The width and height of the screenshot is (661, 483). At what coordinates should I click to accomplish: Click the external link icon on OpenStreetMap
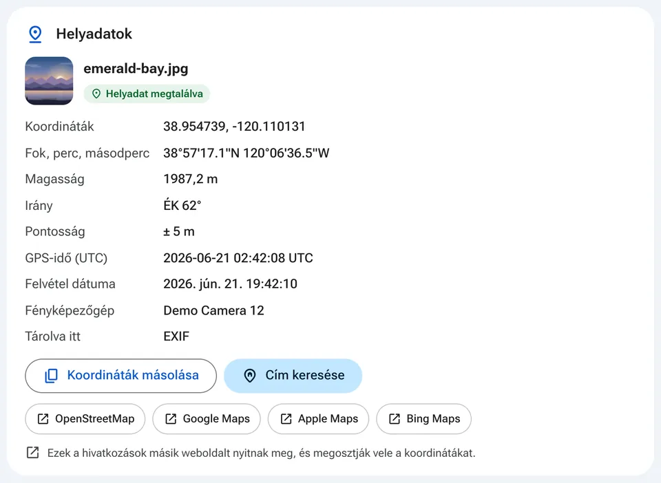43,419
